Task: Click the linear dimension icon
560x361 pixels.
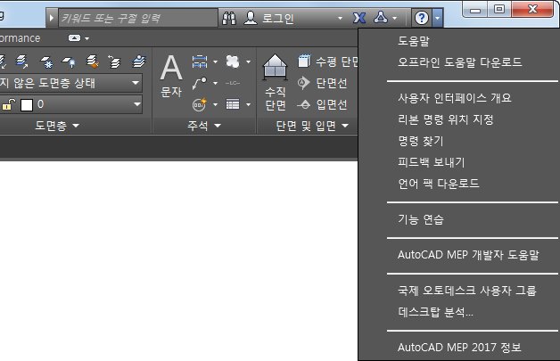Action: pos(200,62)
